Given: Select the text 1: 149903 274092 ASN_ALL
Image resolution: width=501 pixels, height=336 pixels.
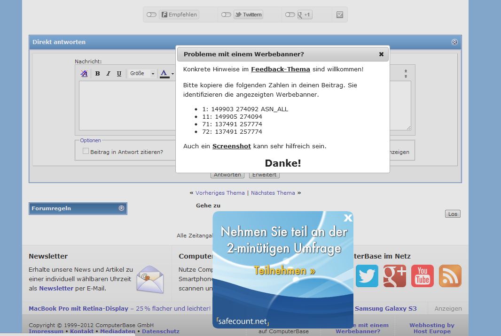Looking at the screenshot, I should click(245, 109).
